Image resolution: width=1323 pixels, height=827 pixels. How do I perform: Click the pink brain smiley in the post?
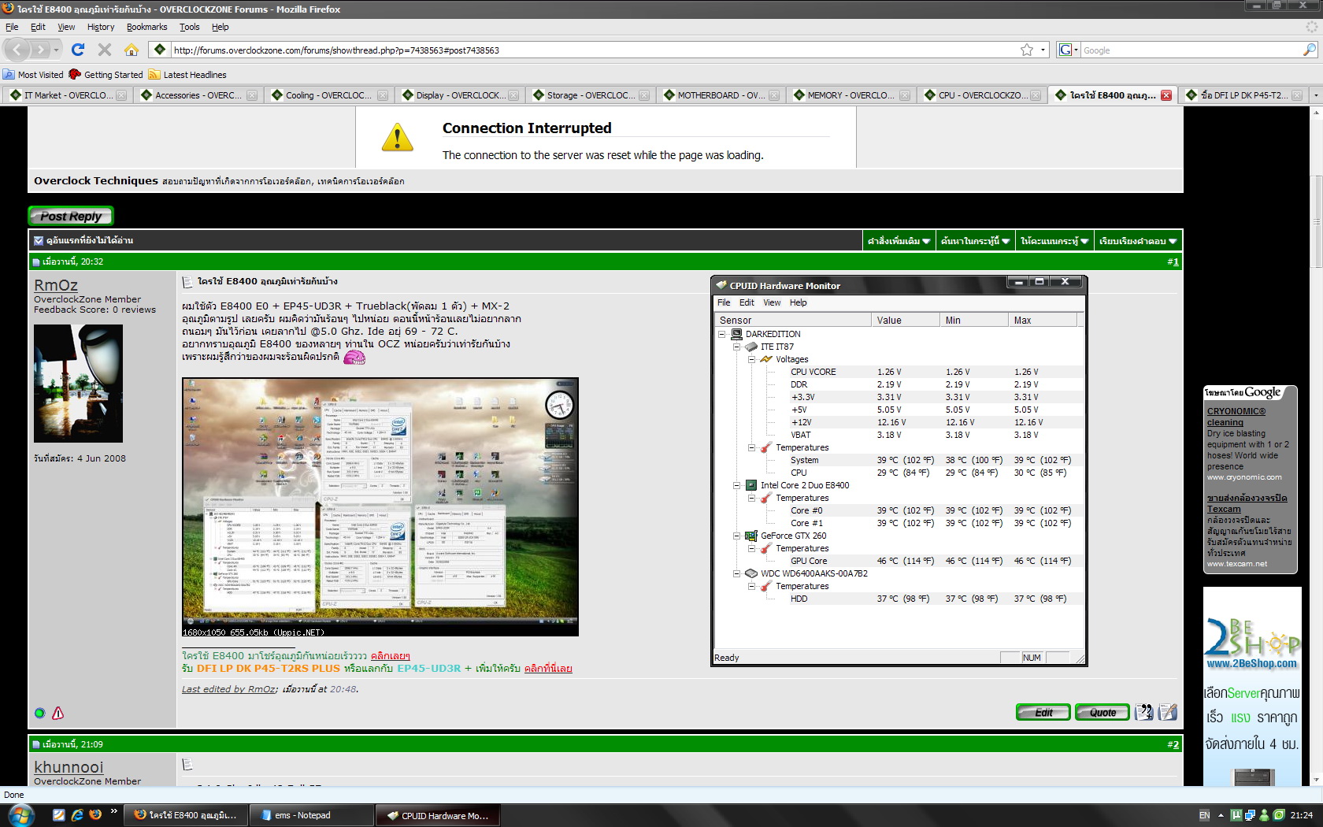coord(354,358)
